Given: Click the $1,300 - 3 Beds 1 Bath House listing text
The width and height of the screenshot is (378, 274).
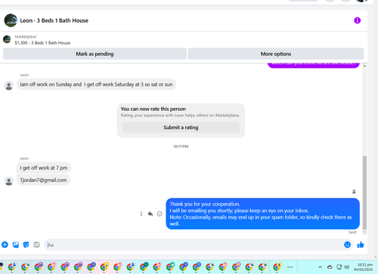Looking at the screenshot, I should [x=42, y=43].
